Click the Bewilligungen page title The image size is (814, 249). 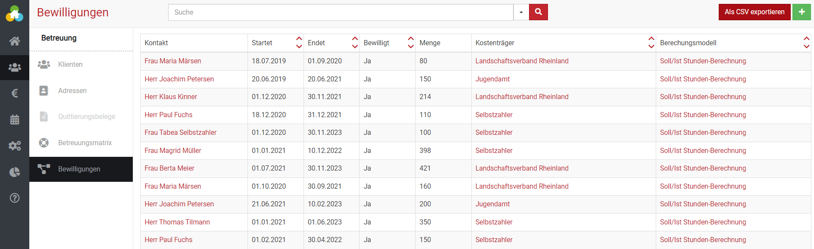point(73,12)
